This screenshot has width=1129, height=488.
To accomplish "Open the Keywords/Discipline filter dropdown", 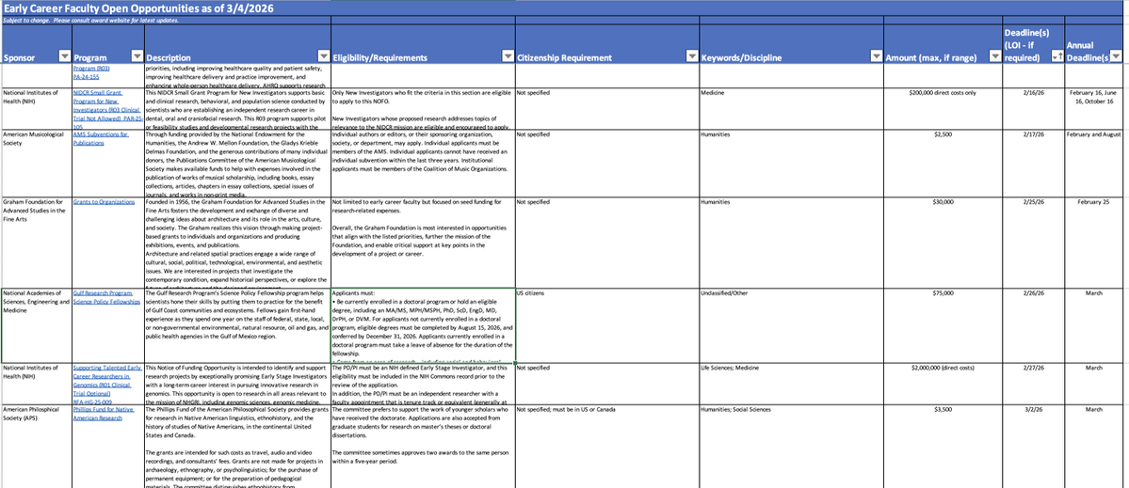I will [x=877, y=56].
